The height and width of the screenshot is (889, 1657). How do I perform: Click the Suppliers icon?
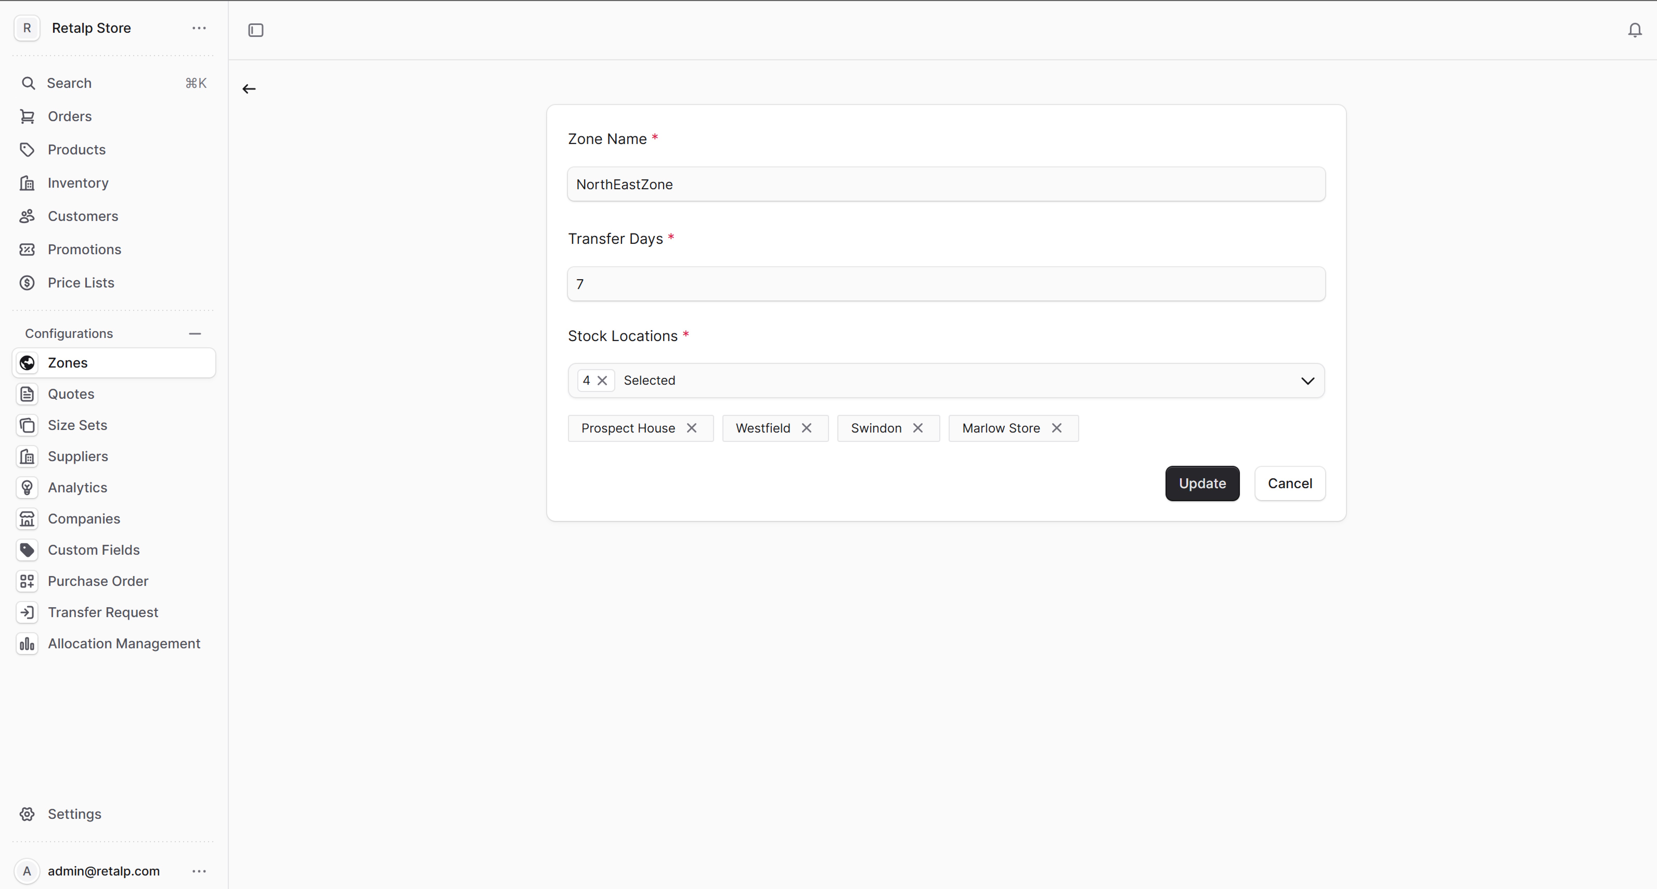[x=27, y=456]
